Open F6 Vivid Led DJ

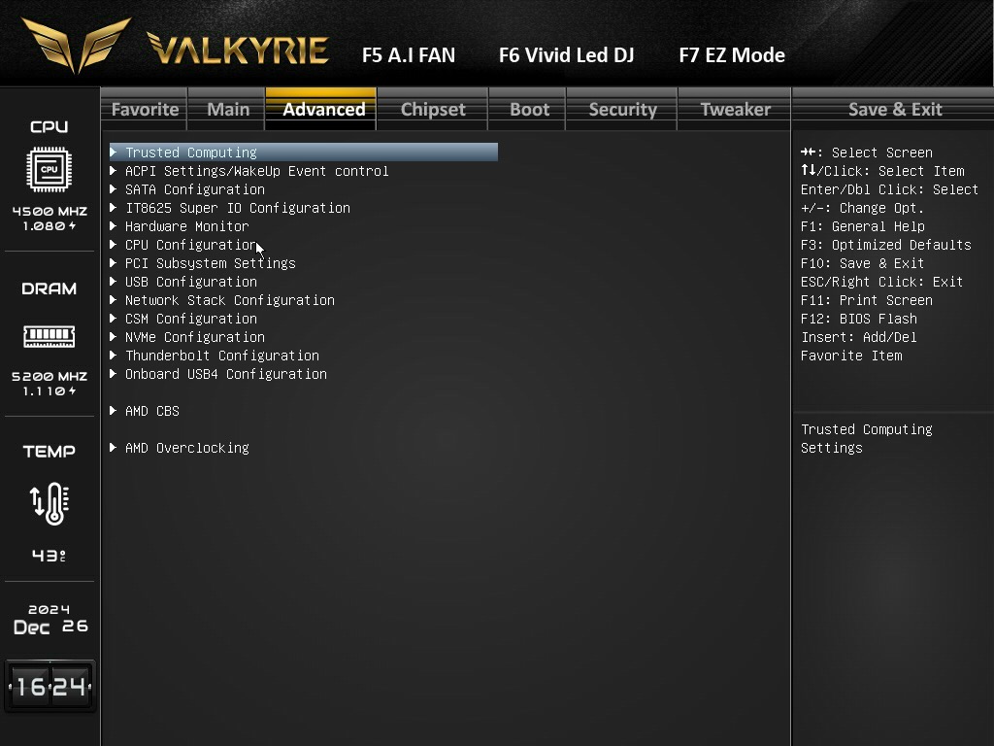566,55
